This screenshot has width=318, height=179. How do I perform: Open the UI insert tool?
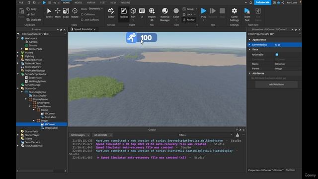point(142,13)
